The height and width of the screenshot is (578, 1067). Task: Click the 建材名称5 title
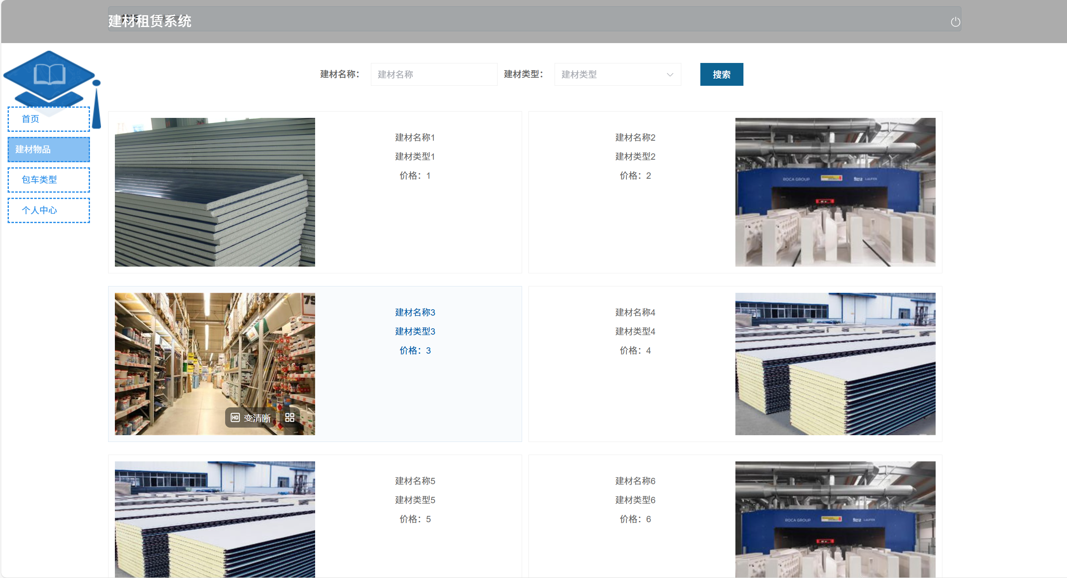pyautogui.click(x=415, y=481)
